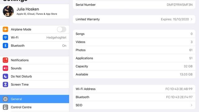Tap the Capacity value 32 GB
This screenshot has width=199, height=112.
tap(188, 66)
